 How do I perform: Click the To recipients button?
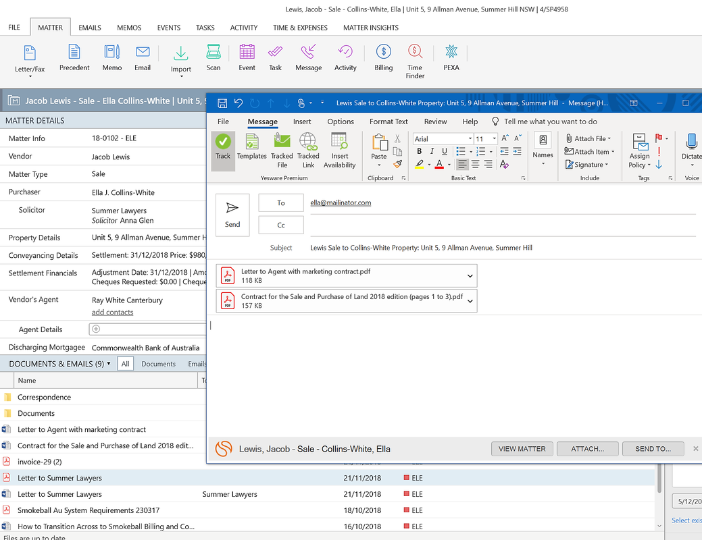[x=281, y=202]
